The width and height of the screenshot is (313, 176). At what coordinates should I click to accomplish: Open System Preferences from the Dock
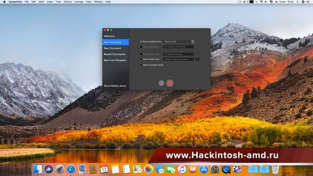215,170
